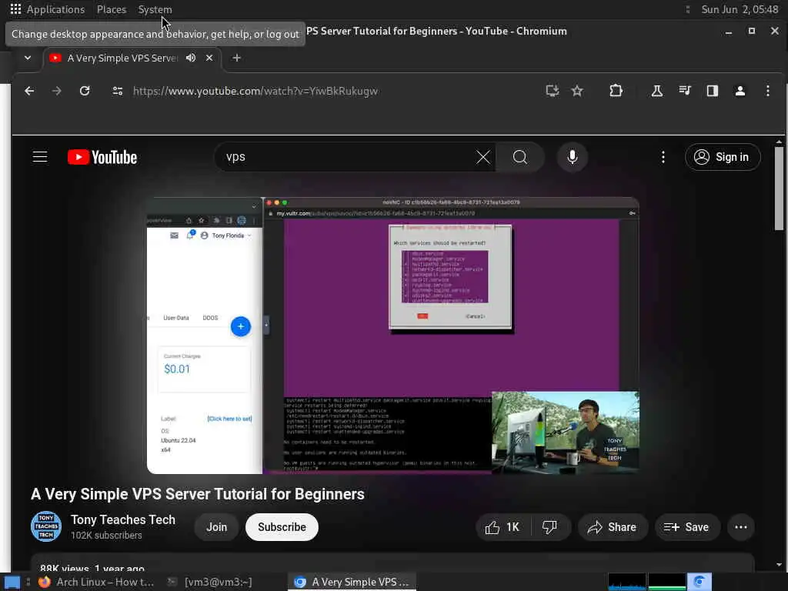
Task: Like the video (1K)
Action: point(503,527)
